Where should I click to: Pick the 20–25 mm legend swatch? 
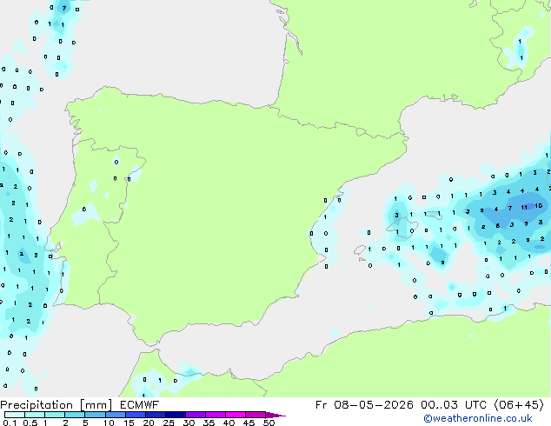pos(155,415)
